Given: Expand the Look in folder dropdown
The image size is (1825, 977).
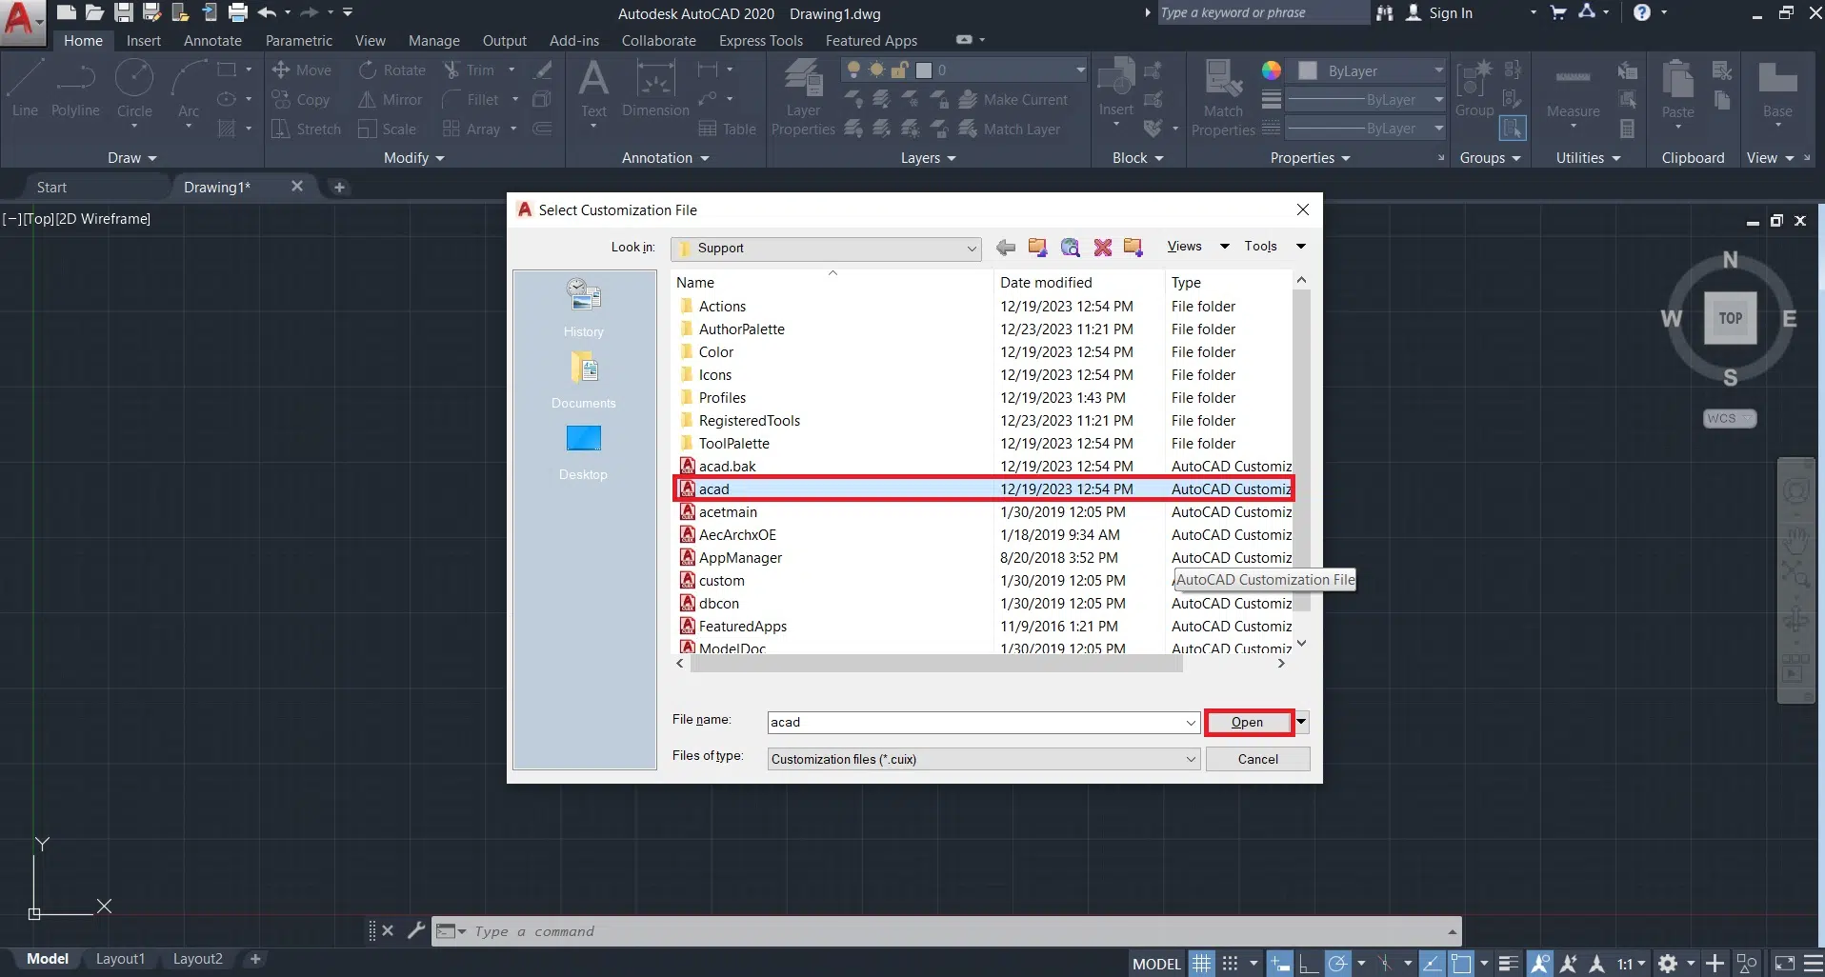Looking at the screenshot, I should (971, 249).
